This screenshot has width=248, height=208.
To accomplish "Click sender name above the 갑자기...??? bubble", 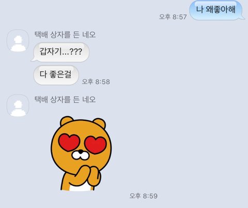I will coord(65,35).
